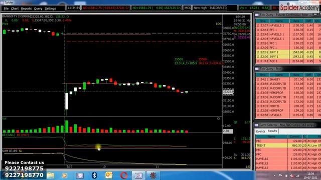Select the HAVELLS 1106.00 row in Event Selector
The width and height of the screenshot is (321, 180).
tap(288, 159)
